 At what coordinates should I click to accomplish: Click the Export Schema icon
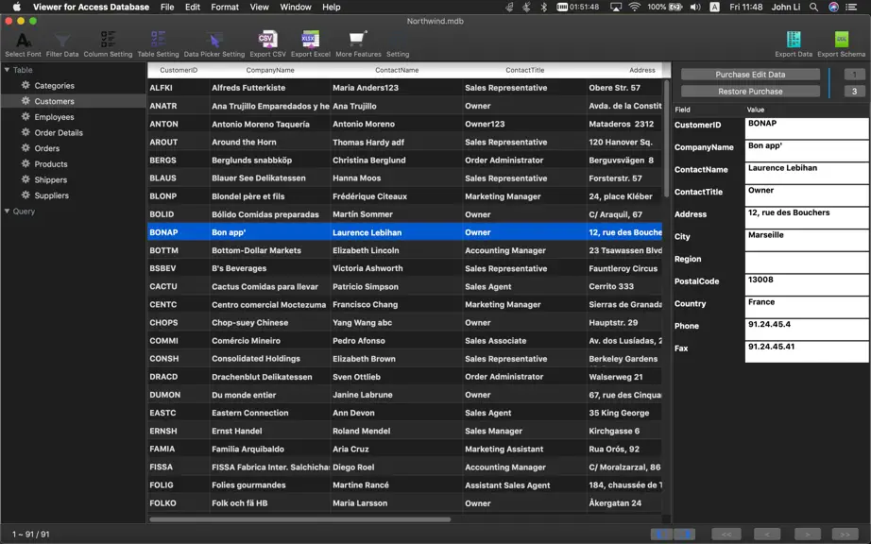point(842,40)
